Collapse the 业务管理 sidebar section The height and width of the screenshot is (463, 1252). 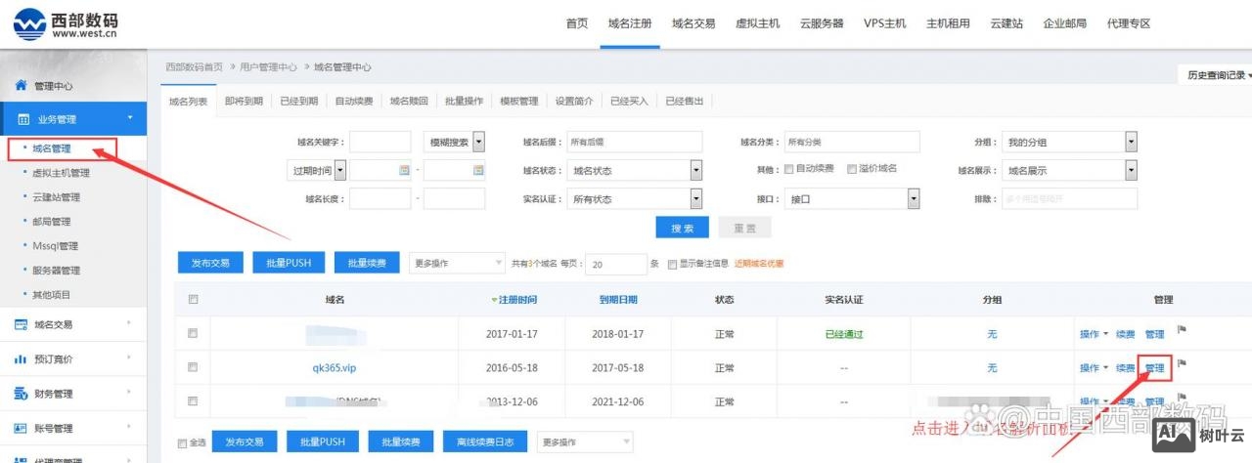click(x=73, y=119)
